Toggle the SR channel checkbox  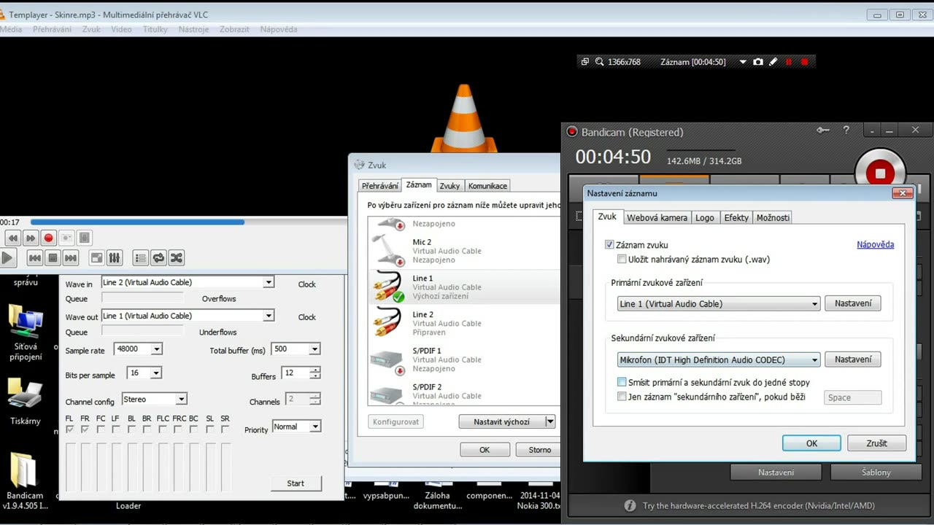coord(225,429)
